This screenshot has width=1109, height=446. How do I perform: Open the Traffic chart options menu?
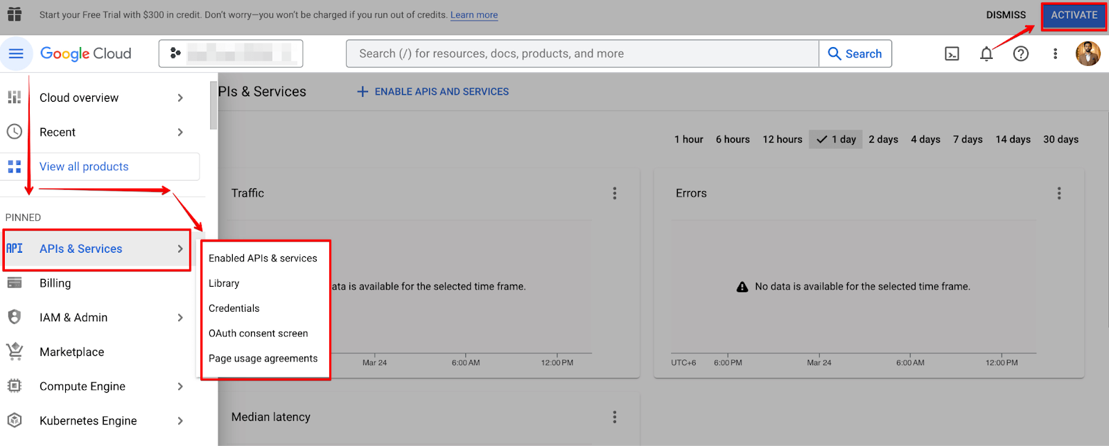pos(614,193)
